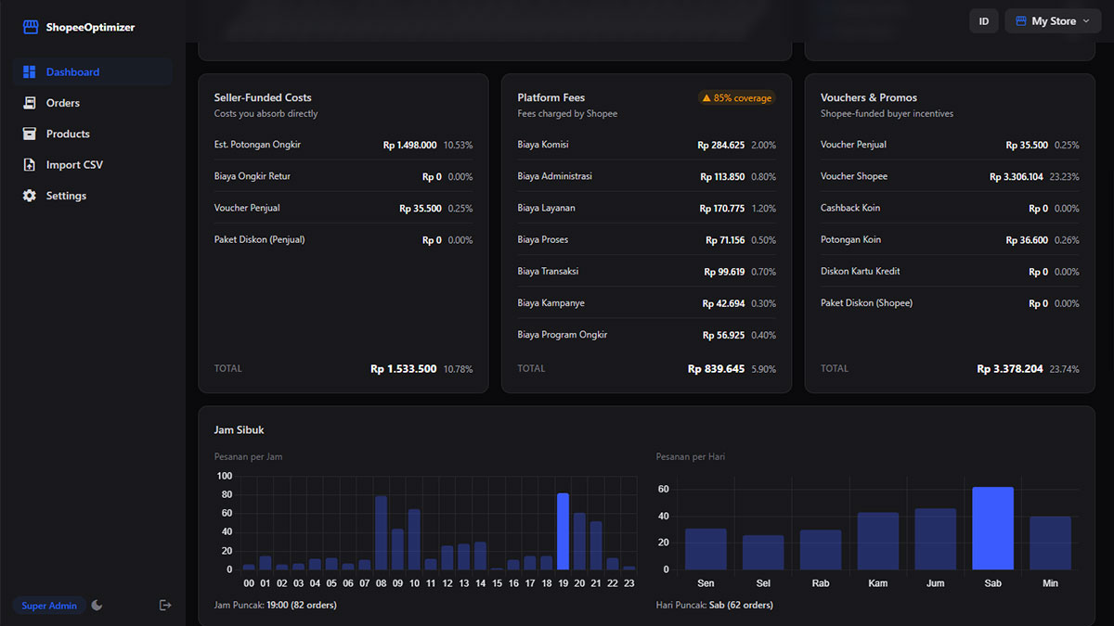Viewport: 1114px width, 626px height.
Task: Open the Products menu item
Action: point(92,134)
